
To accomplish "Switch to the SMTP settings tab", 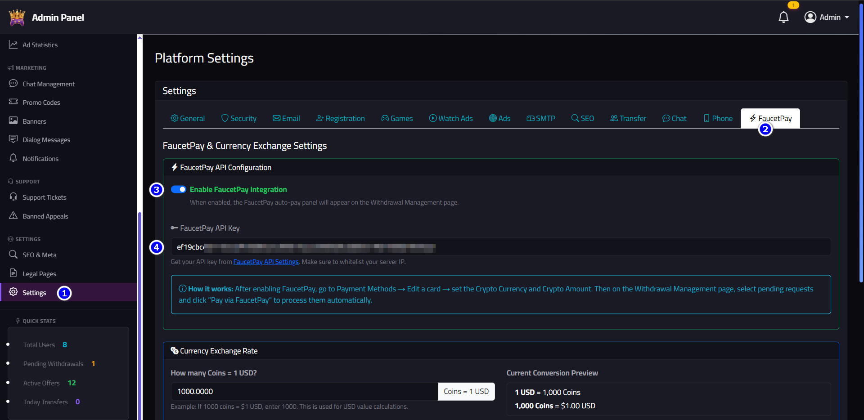I will click(x=540, y=118).
